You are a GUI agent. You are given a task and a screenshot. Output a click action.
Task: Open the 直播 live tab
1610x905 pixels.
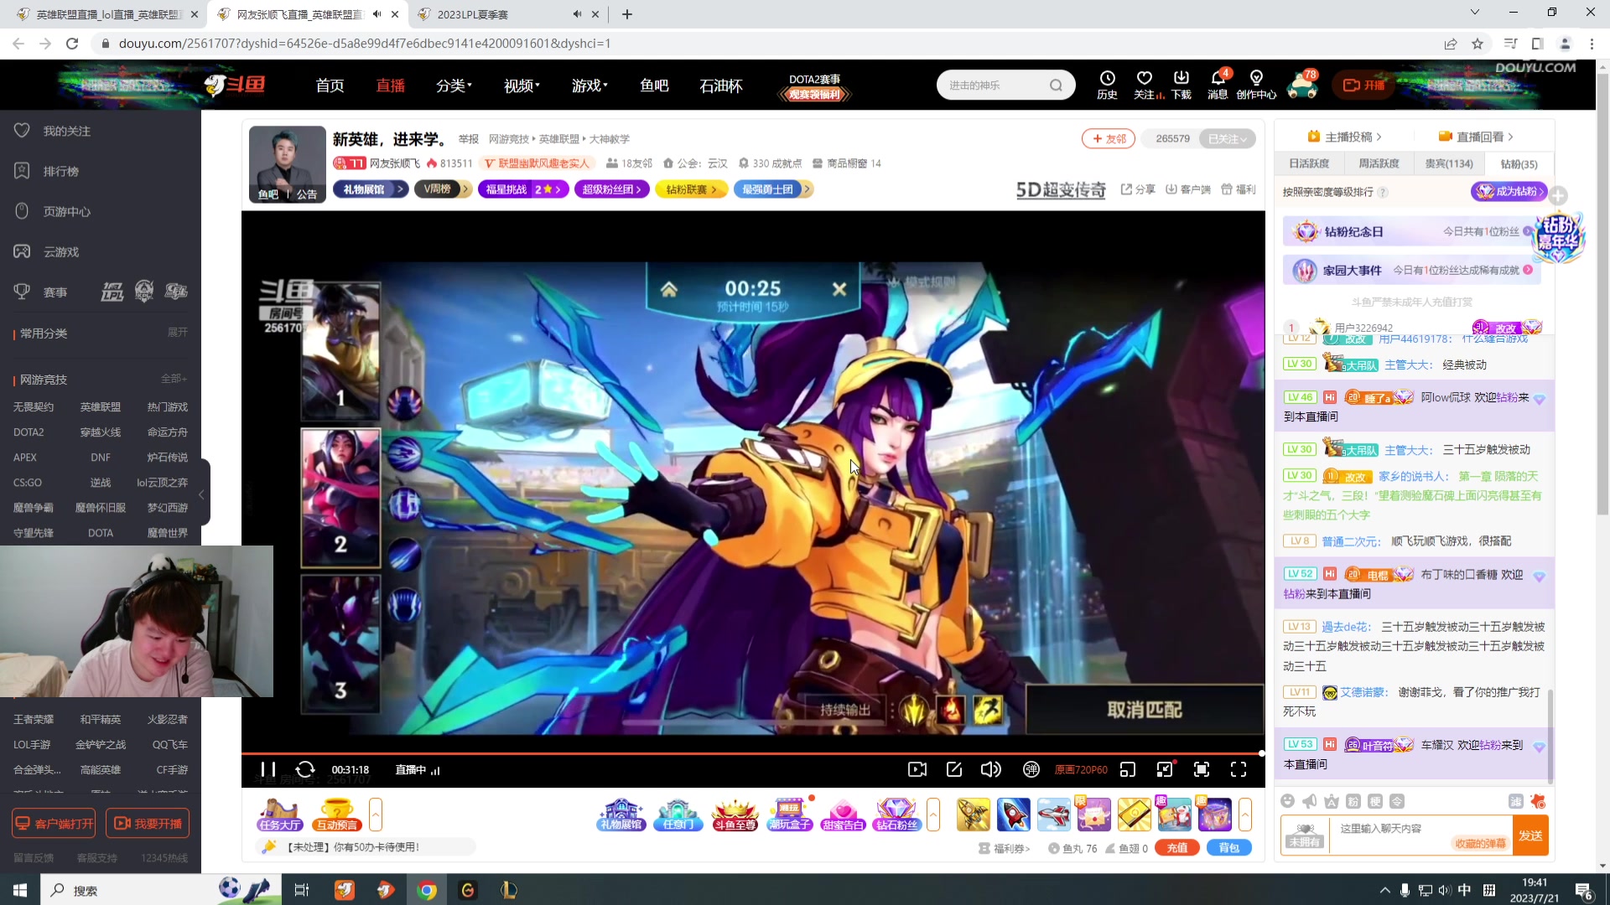[x=390, y=85]
